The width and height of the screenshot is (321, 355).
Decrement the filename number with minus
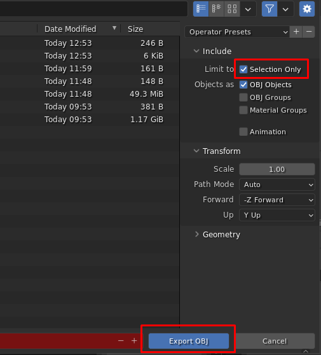(x=121, y=341)
